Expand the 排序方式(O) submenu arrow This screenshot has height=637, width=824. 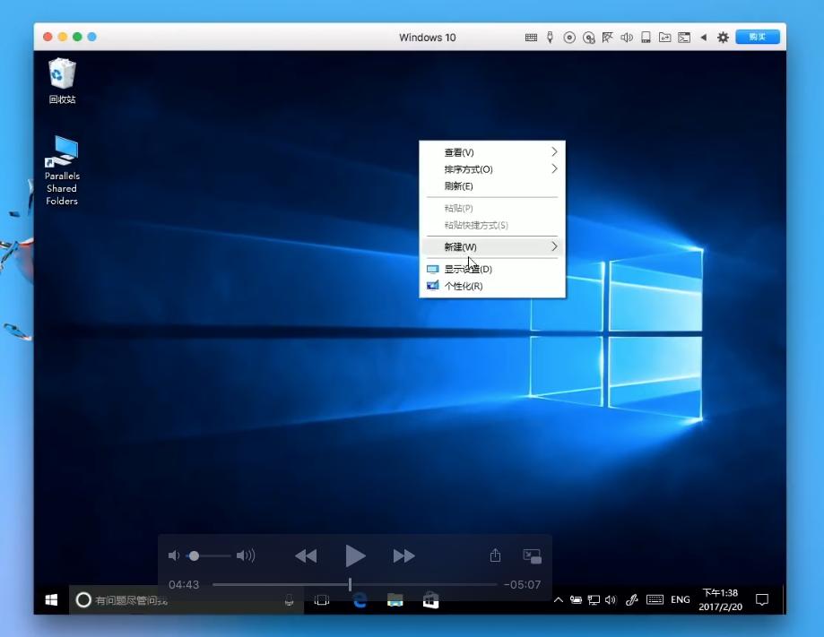pyautogui.click(x=554, y=168)
